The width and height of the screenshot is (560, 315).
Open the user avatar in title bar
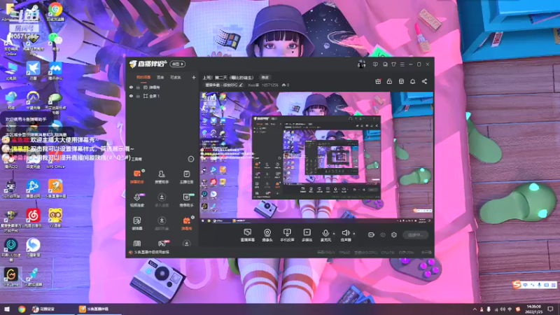point(361,64)
